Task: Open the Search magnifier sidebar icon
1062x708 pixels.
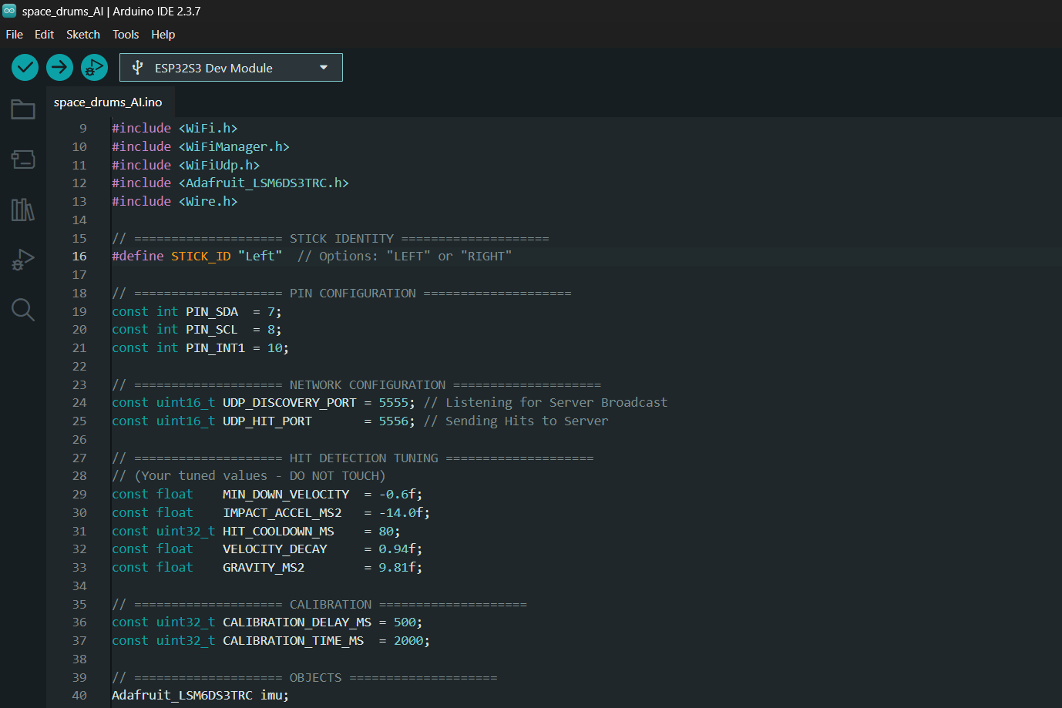Action: tap(23, 310)
